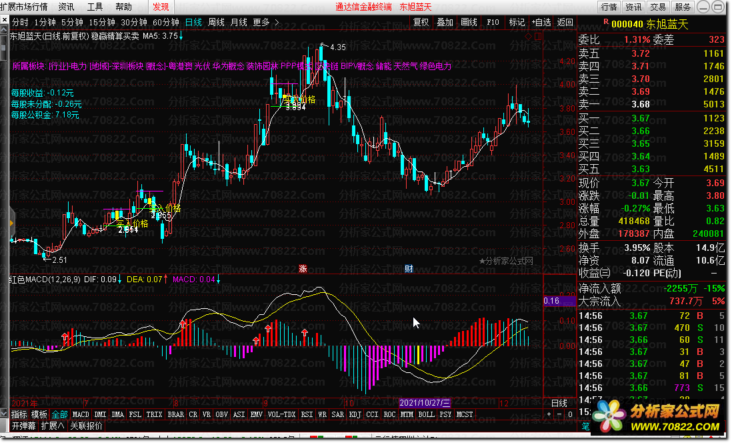Click the 张 marker below the price chart
This screenshot has width=732, height=443.
[303, 269]
